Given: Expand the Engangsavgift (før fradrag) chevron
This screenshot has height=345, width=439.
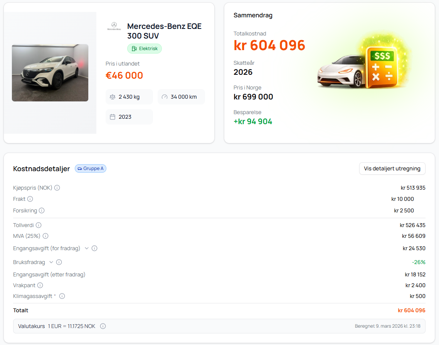Looking at the screenshot, I should (87, 248).
